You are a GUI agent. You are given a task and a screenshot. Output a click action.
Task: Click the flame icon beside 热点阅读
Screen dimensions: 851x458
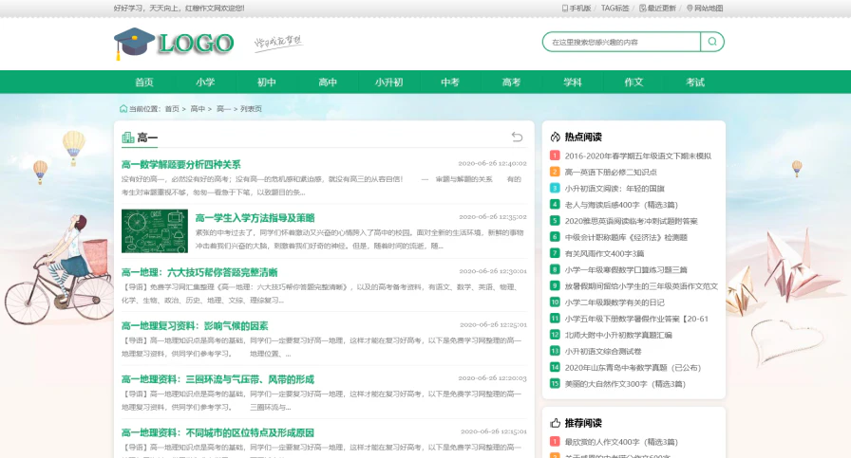556,137
